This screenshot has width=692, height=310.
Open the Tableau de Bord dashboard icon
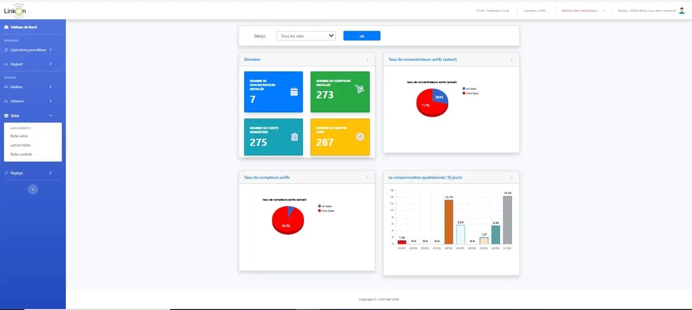click(6, 27)
